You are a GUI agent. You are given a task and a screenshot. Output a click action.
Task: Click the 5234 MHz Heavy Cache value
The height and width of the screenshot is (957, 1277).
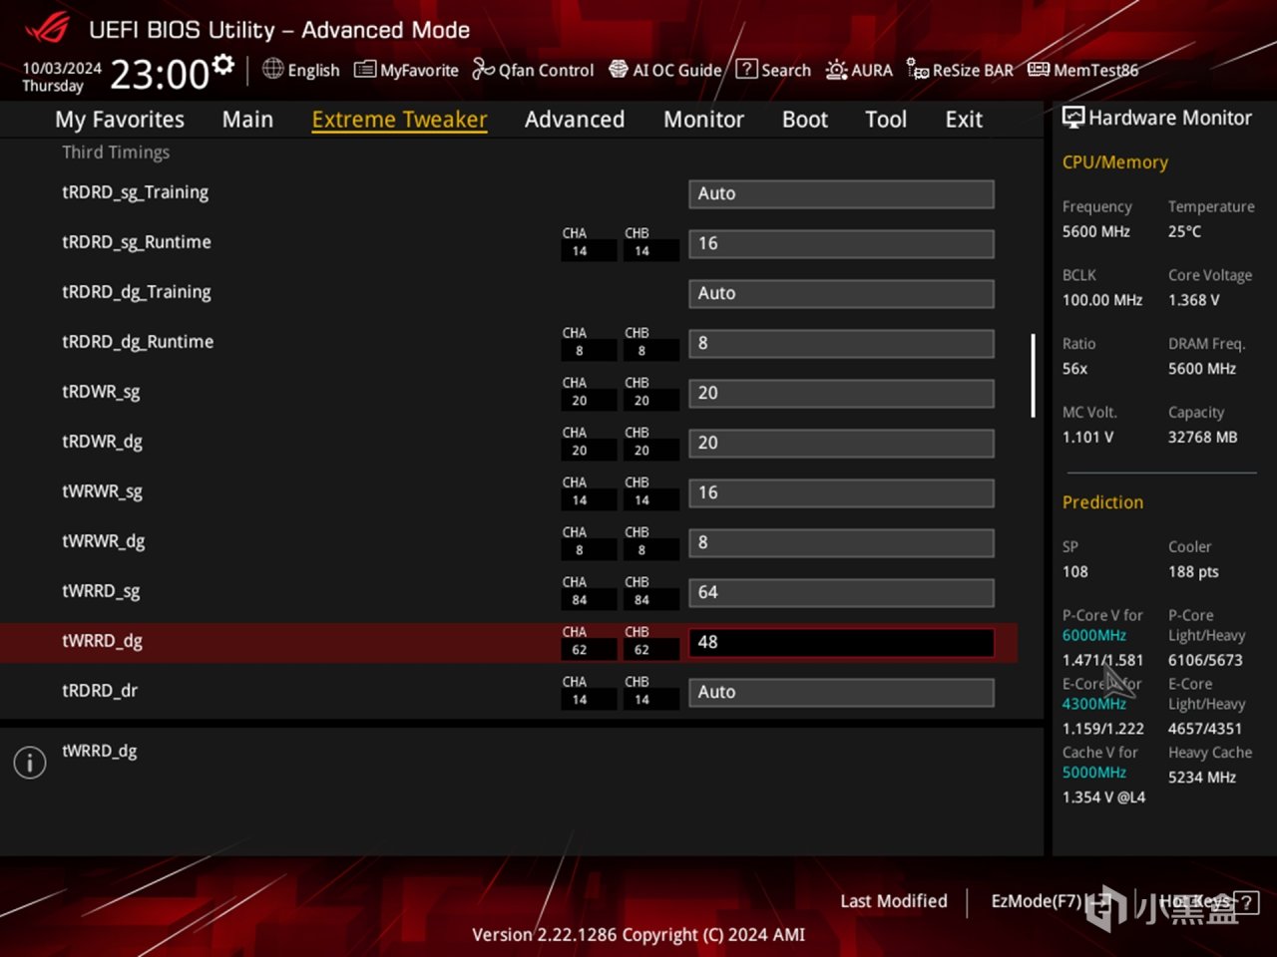click(x=1202, y=778)
